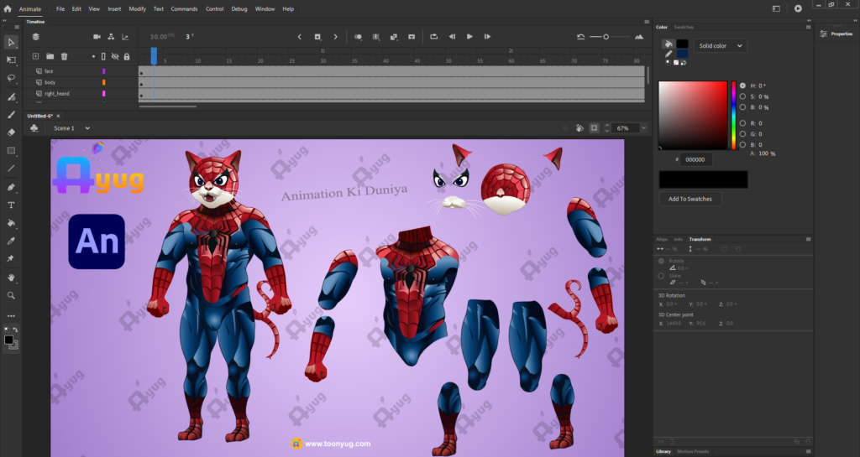The width and height of the screenshot is (860, 457).
Task: Delete layer using the trash icon
Action: coord(64,56)
